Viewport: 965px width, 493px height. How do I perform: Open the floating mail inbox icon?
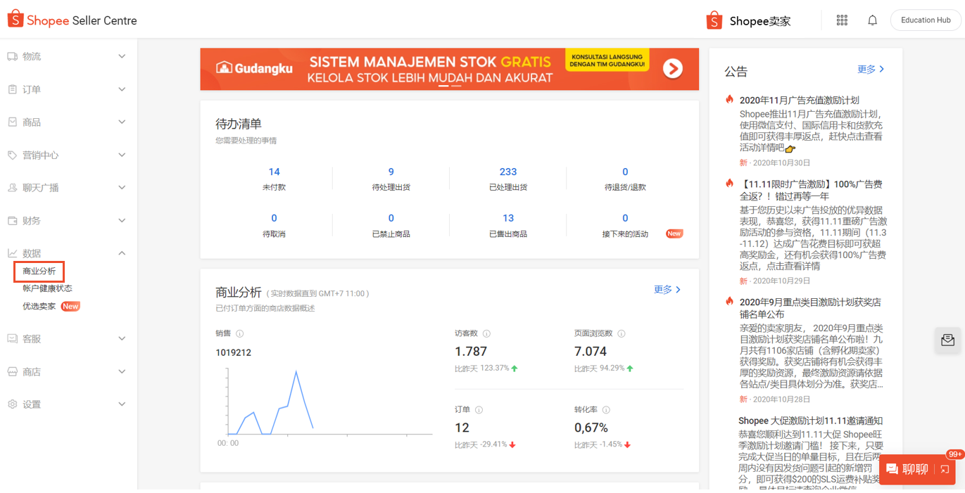[x=948, y=340]
